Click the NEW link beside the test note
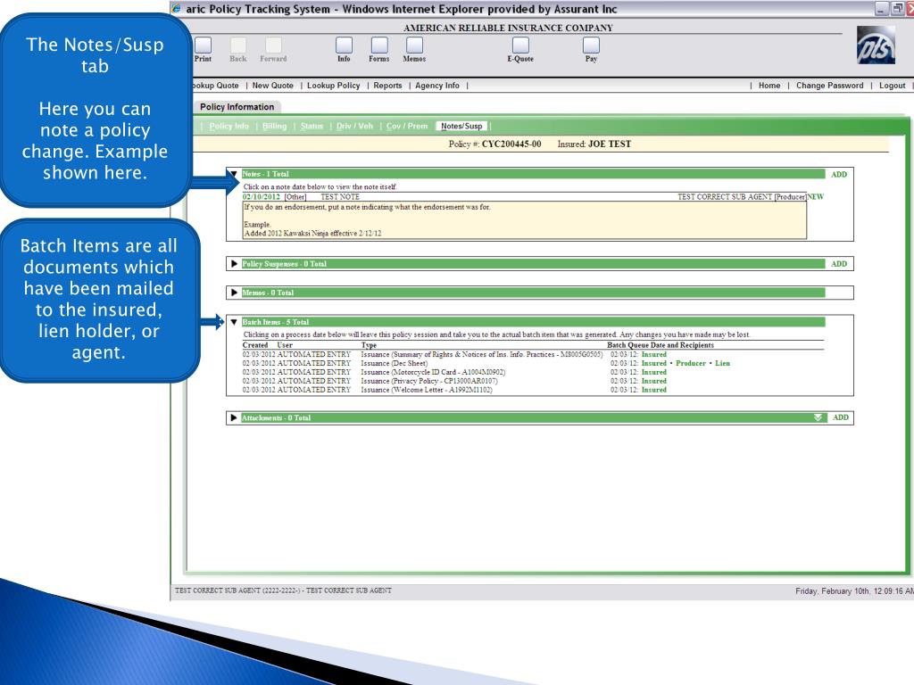Image resolution: width=914 pixels, height=685 pixels. pos(816,197)
